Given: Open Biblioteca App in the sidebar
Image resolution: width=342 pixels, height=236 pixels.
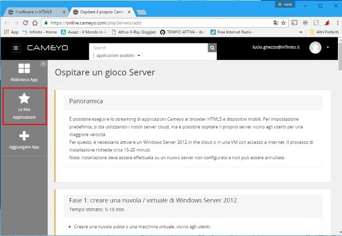Looking at the screenshot, I should tap(24, 73).
